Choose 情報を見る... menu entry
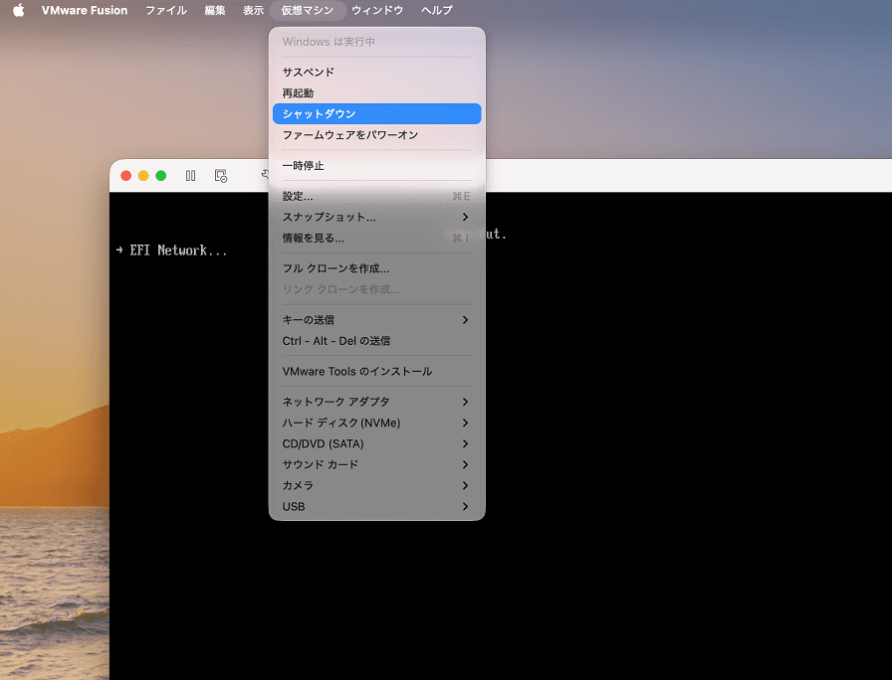The width and height of the screenshot is (892, 680). click(x=377, y=238)
